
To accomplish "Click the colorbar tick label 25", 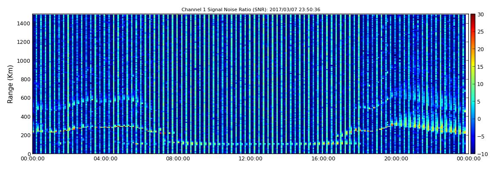I will (x=480, y=32).
